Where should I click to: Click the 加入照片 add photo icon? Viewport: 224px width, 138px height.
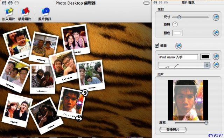pos(9,12)
